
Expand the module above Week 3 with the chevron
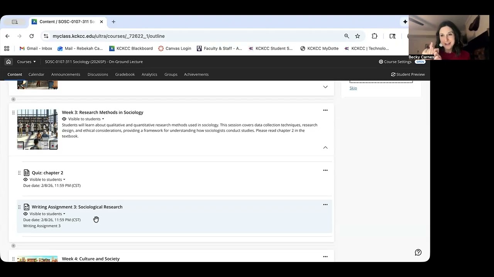click(325, 87)
